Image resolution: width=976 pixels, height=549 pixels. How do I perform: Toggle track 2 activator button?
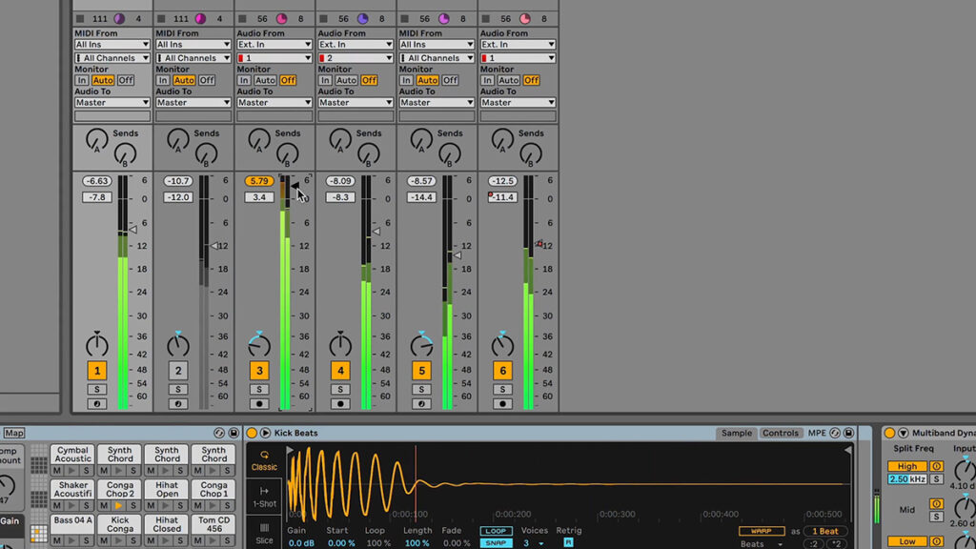point(178,371)
